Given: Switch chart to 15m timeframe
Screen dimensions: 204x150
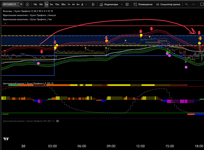Looking at the screenshot, I should pos(57,4).
